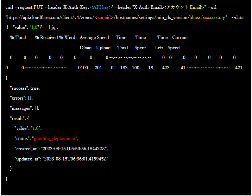This screenshot has height=196, width=252.
Task: Click the "Left" sub-header
Action: tap(159, 48)
